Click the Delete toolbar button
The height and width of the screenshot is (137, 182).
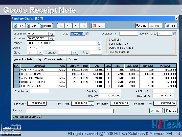pyautogui.click(x=46, y=26)
